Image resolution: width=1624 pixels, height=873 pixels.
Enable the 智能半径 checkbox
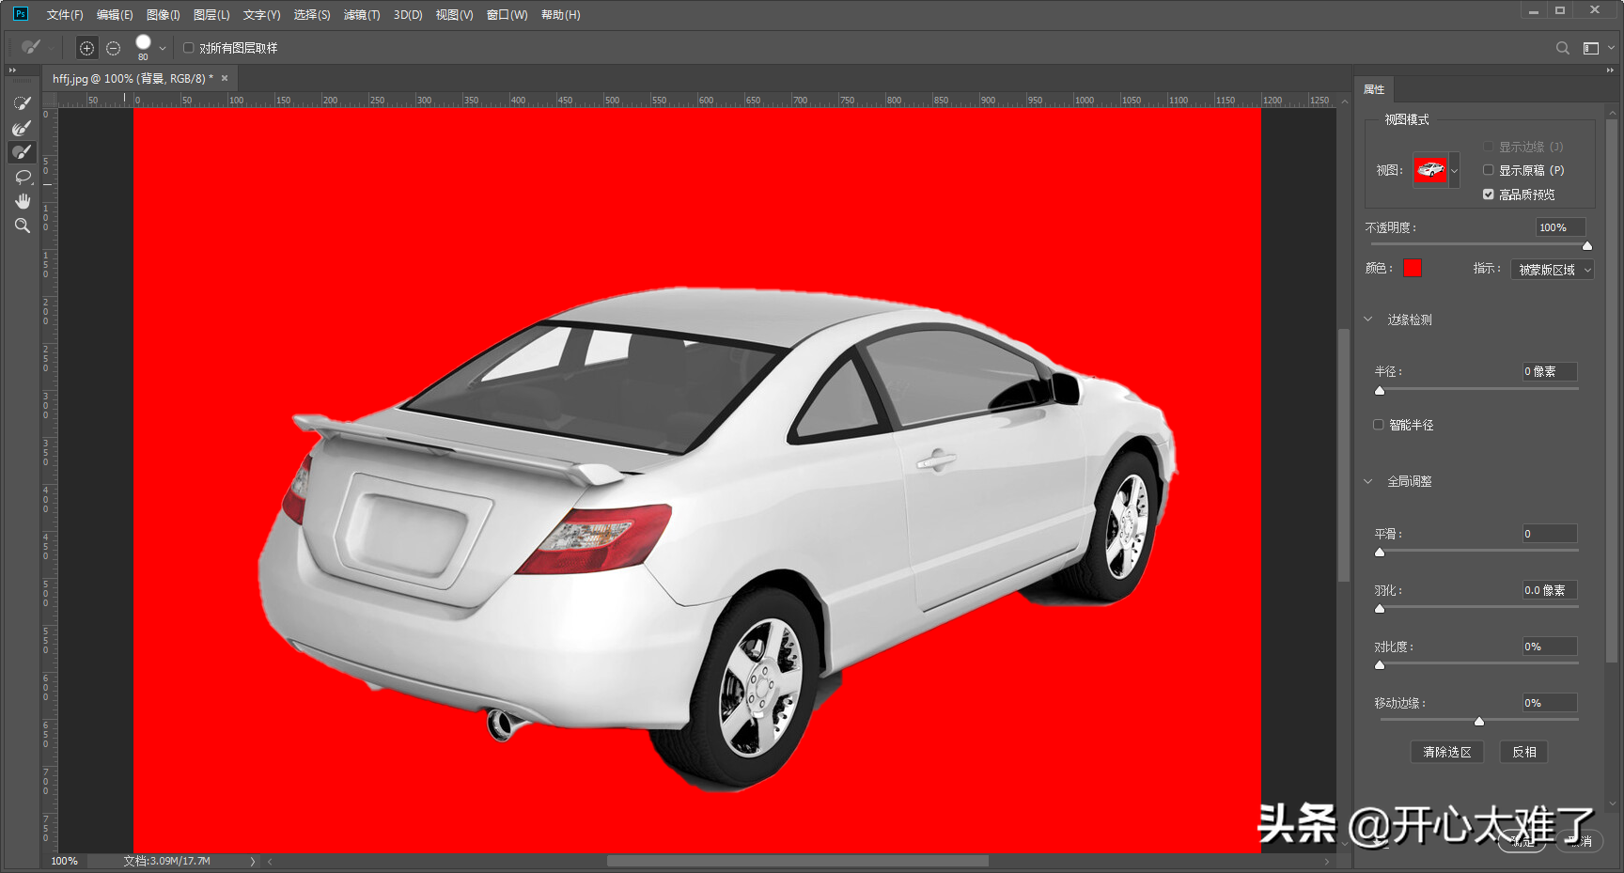(1379, 425)
